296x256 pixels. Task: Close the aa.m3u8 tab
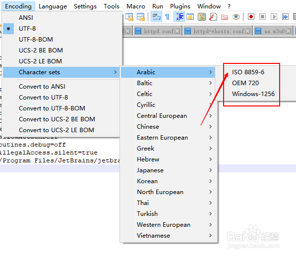click(288, 31)
